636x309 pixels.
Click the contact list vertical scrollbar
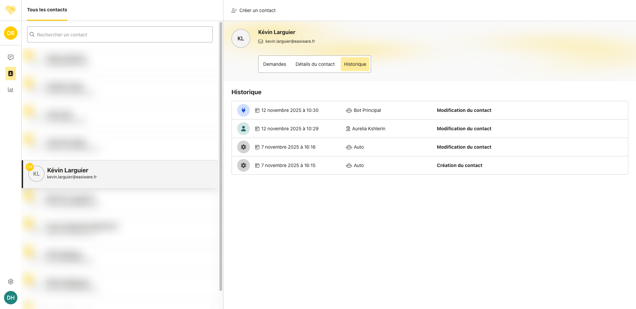pos(220,157)
